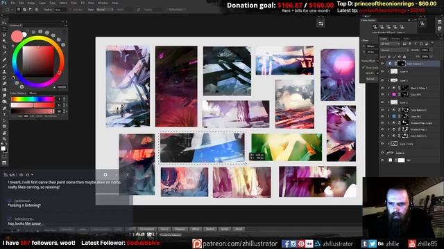
Task: Select the Eyedropper tool
Action: (x=4, y=53)
